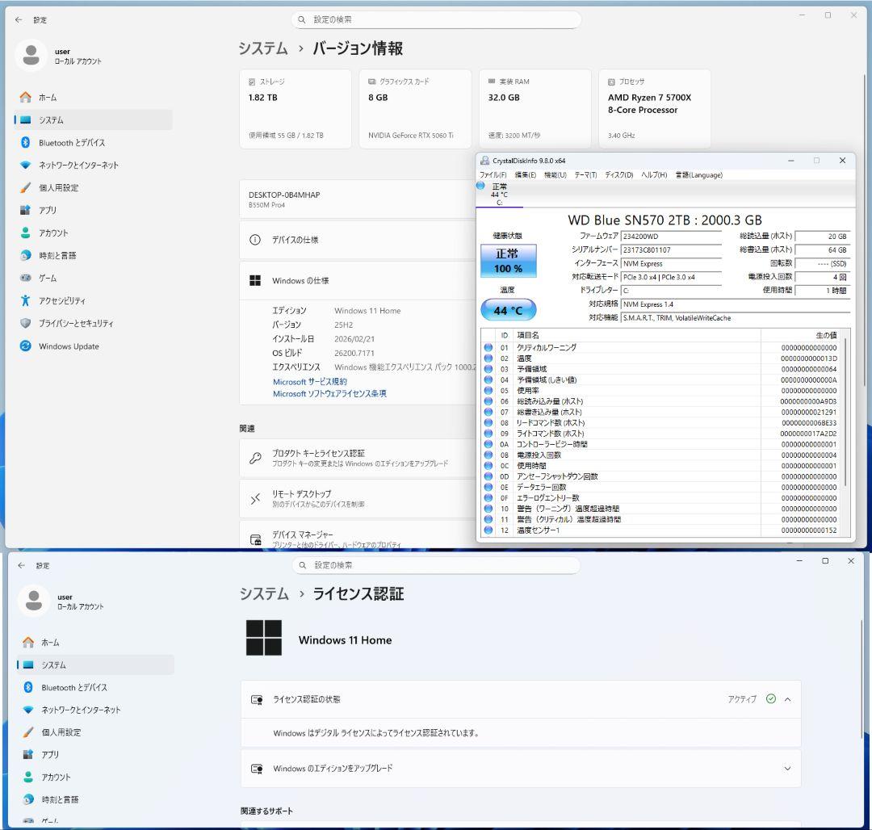This screenshot has width=872, height=830.
Task: Collapse the ライセンス認証の状態 section
Action: pos(786,699)
